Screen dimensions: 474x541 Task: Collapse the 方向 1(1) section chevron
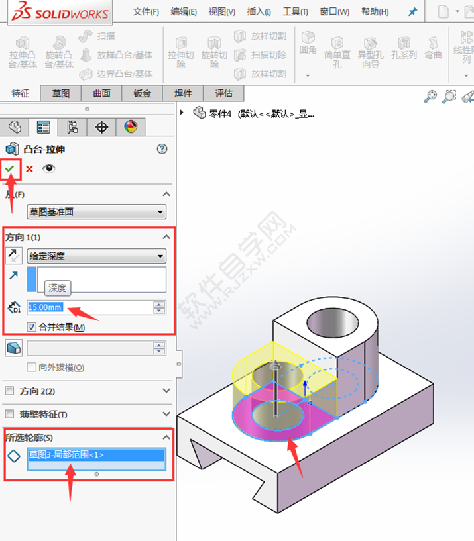[x=166, y=237]
